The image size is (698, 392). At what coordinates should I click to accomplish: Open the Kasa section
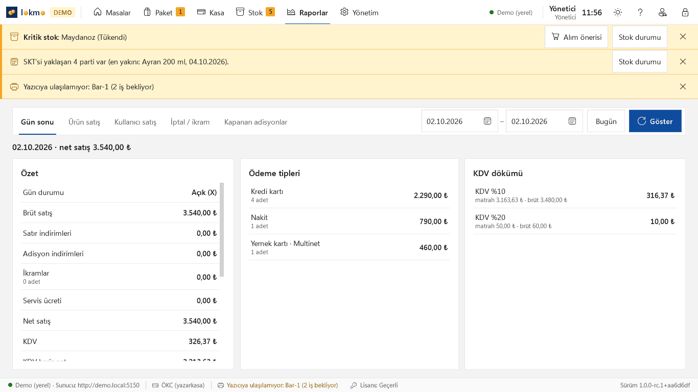tap(211, 12)
